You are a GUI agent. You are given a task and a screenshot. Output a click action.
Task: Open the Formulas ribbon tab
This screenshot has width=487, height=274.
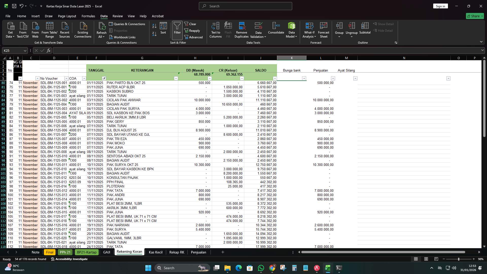pyautogui.click(x=88, y=16)
